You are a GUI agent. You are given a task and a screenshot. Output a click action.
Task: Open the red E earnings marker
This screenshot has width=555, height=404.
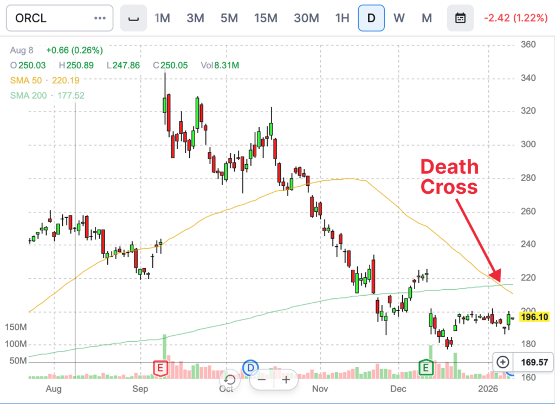(x=160, y=368)
